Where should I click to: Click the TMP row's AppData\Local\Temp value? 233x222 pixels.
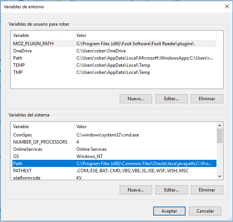(113, 72)
